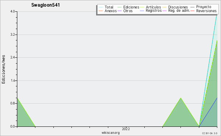Select the Registros legend entry
Image resolution: width=221 pixels, height=136 pixels.
pyautogui.click(x=154, y=11)
